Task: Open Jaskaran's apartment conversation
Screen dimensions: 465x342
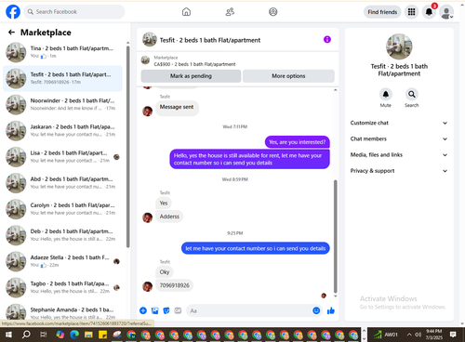Action: click(x=63, y=130)
